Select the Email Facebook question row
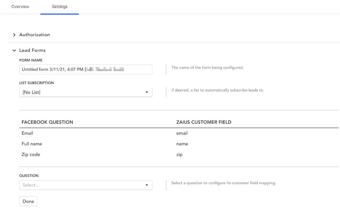 pos(27,133)
